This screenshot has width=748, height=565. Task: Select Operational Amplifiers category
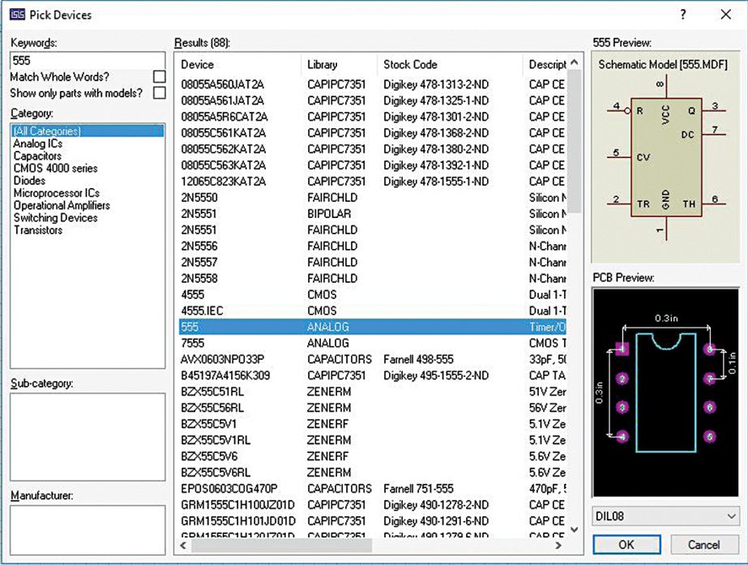click(x=62, y=205)
